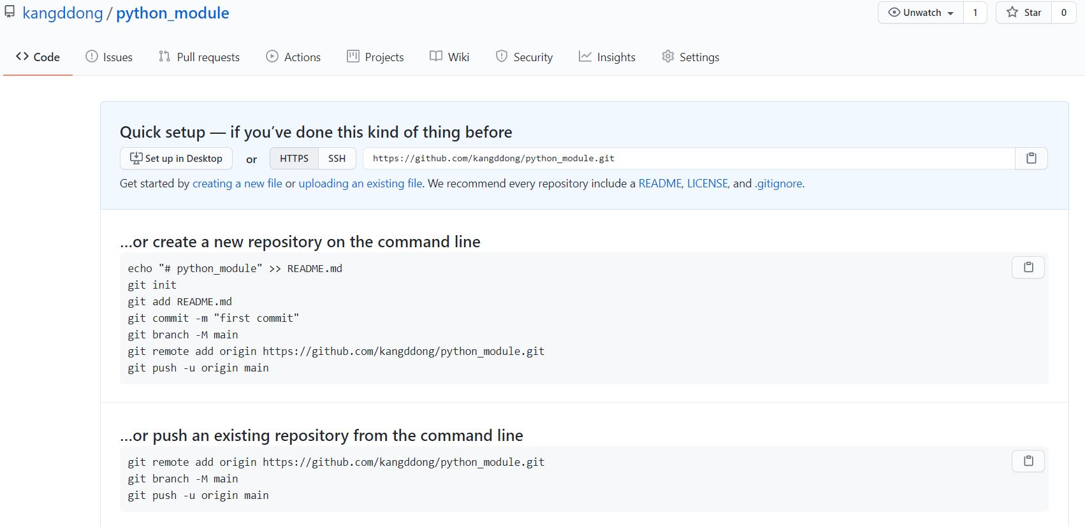Open the .gitignore link
The height and width of the screenshot is (527, 1085).
point(778,184)
